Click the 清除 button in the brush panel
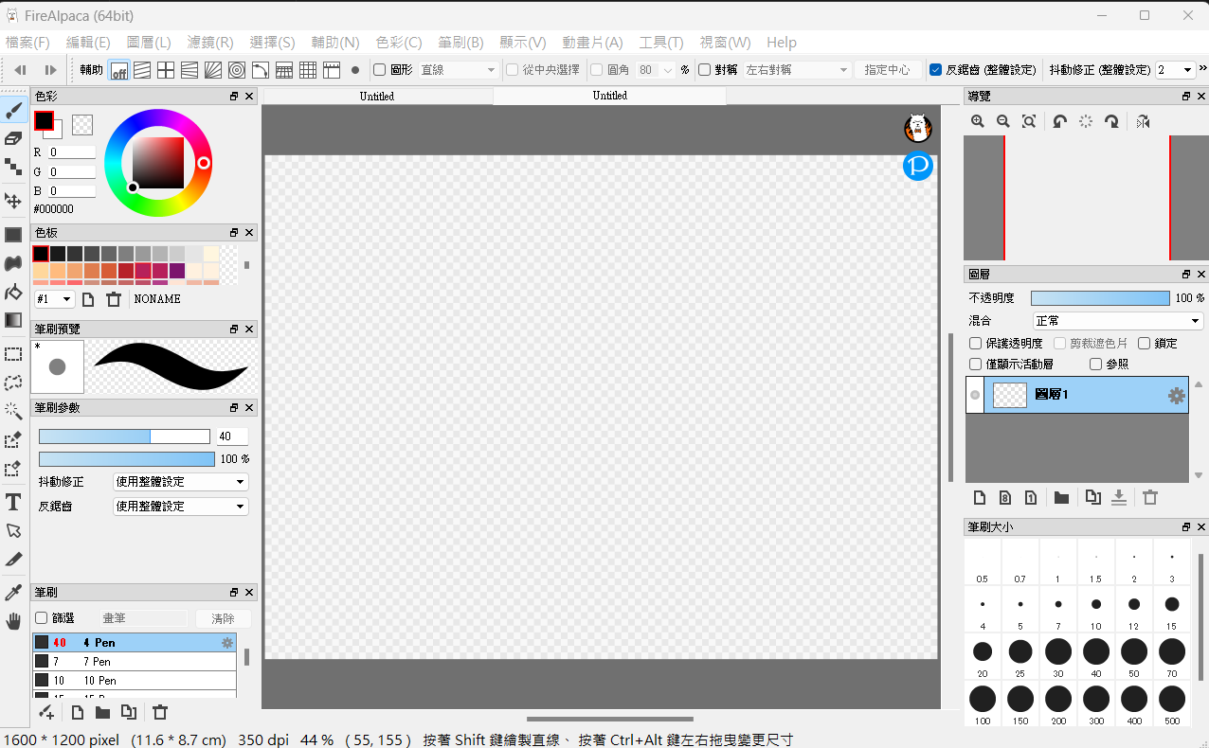1209x748 pixels. pyautogui.click(x=224, y=617)
